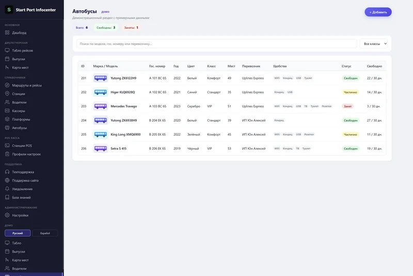Open the Дашборд grid icon
The height and width of the screenshot is (276, 413).
(x=7, y=33)
